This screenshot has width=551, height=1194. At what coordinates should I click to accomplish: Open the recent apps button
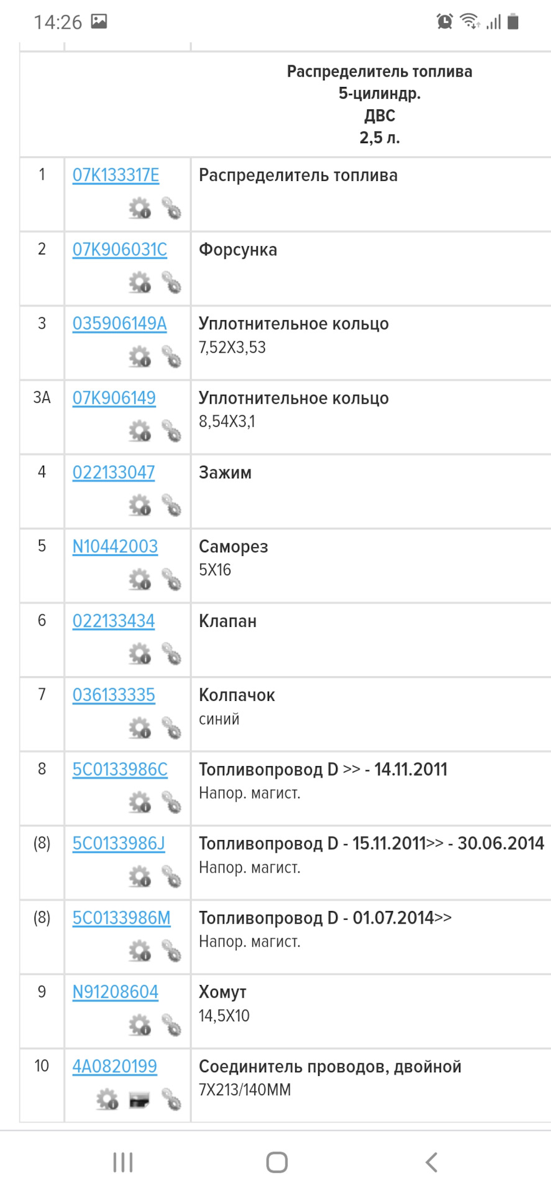(123, 1162)
